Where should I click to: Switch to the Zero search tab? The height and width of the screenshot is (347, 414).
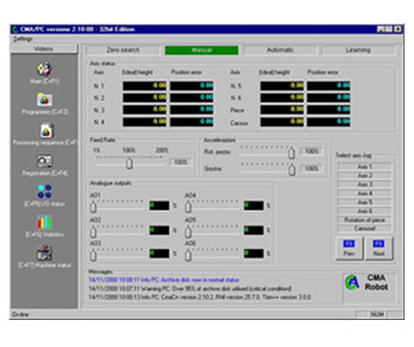click(123, 50)
